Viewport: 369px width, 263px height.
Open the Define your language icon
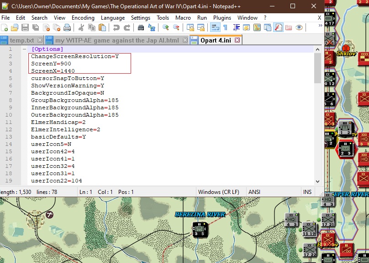pos(247,27)
